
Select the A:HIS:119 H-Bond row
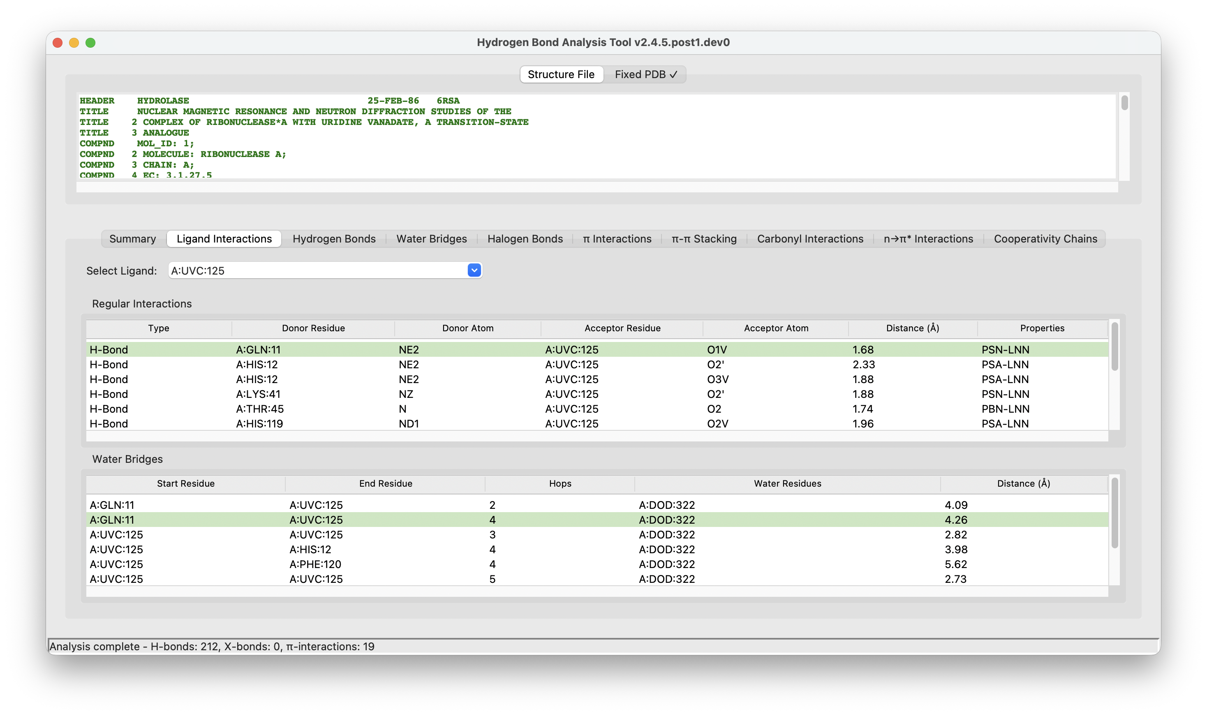click(597, 423)
